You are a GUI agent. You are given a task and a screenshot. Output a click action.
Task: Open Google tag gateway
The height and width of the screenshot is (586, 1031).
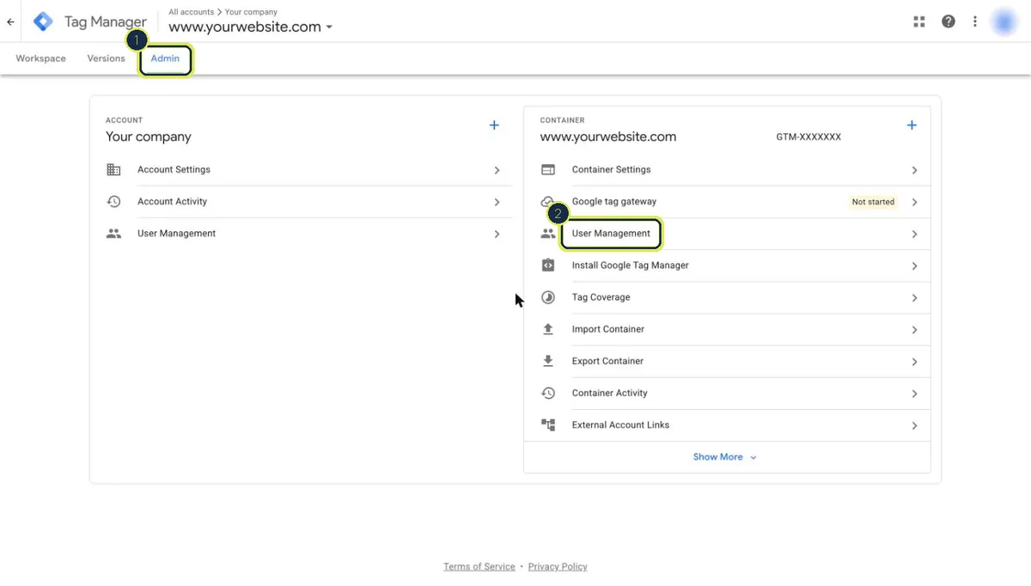pyautogui.click(x=727, y=201)
